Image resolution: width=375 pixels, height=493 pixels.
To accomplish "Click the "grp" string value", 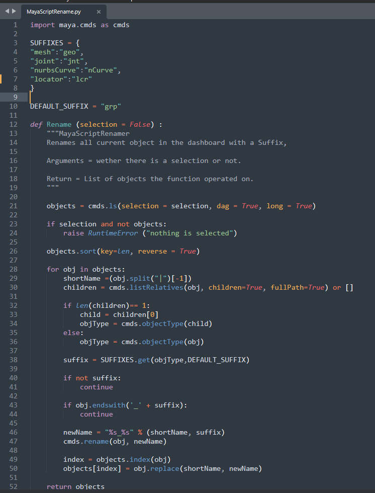I will 111,106.
